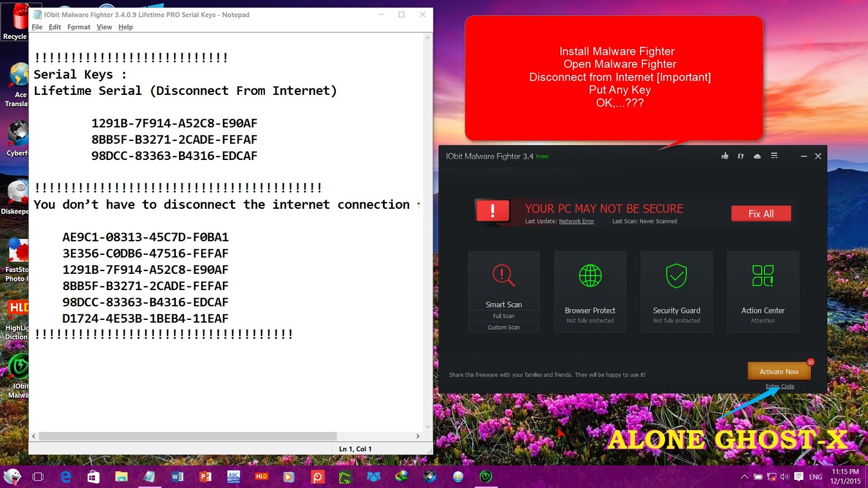Click the Smart Scan magnifier icon
The height and width of the screenshot is (488, 868).
click(x=503, y=275)
